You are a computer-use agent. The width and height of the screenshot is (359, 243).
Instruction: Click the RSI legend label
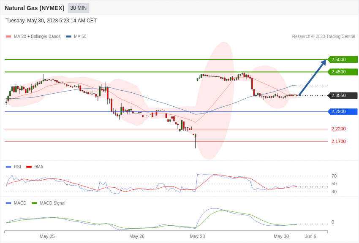tap(17, 167)
